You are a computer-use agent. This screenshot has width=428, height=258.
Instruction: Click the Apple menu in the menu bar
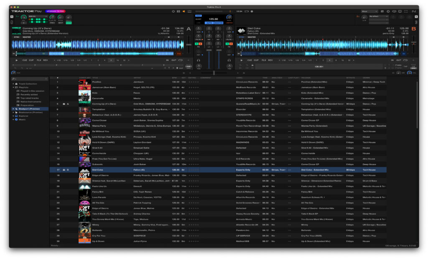4,2
